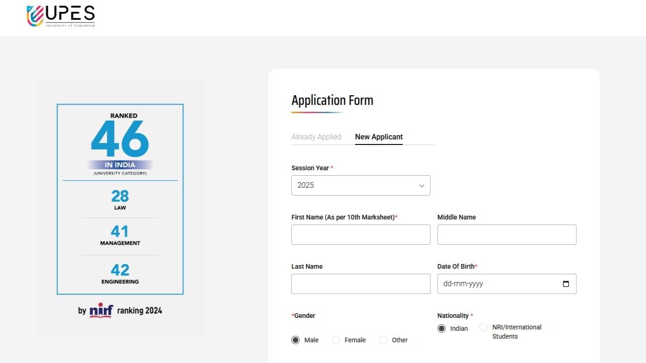Expand the Session Year dropdown arrow
The image size is (646, 363).
(x=421, y=186)
